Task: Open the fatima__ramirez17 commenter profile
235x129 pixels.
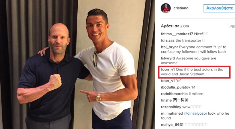Action: (177, 34)
